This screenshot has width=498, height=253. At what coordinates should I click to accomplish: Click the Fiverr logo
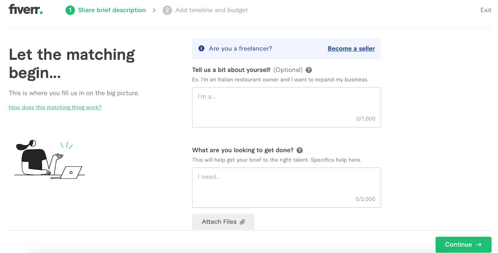pyautogui.click(x=26, y=9)
